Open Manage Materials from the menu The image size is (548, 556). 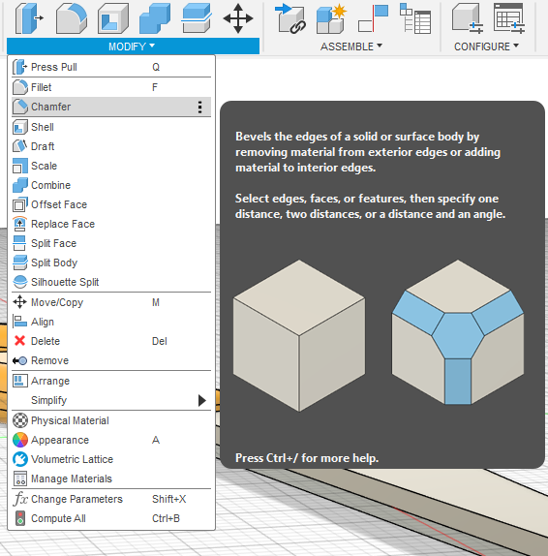click(x=111, y=479)
